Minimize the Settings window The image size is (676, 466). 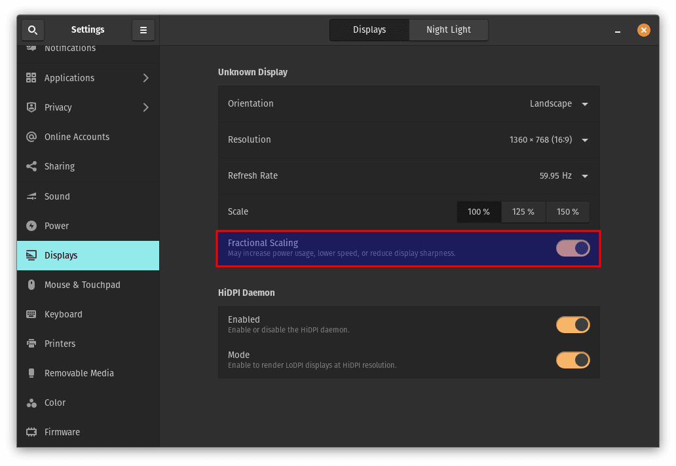click(x=617, y=30)
